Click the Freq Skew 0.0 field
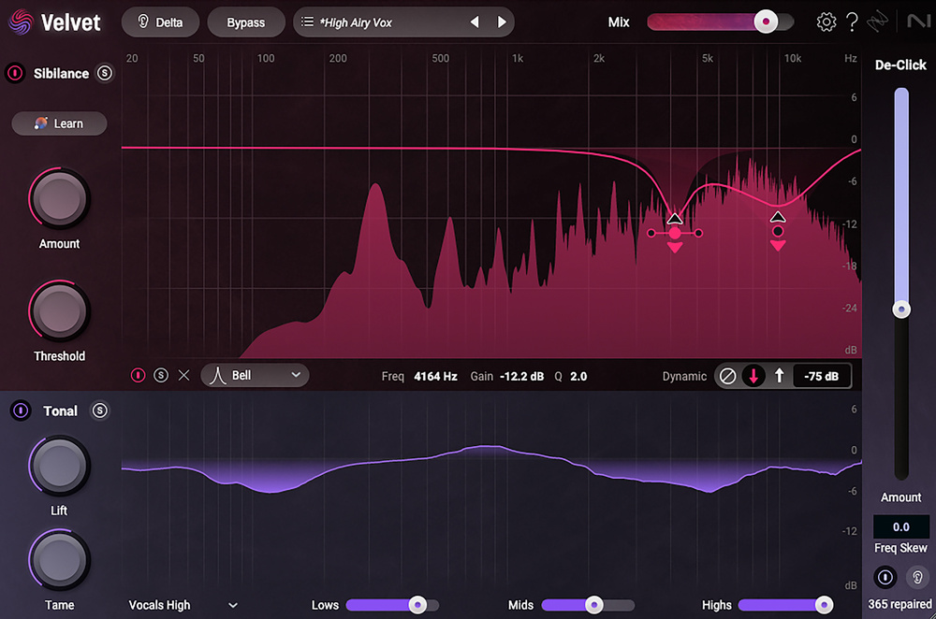 pyautogui.click(x=901, y=527)
